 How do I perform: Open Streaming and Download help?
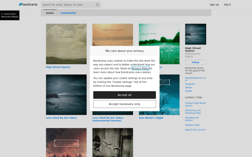(193, 112)
